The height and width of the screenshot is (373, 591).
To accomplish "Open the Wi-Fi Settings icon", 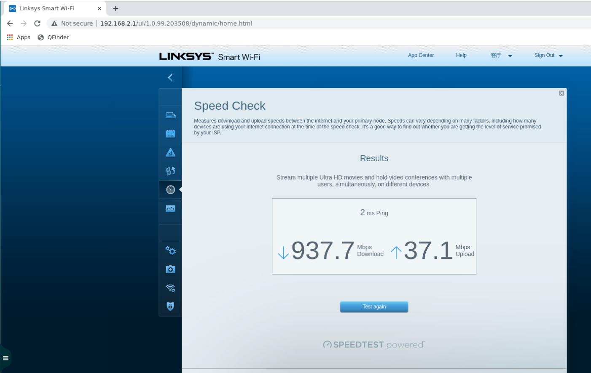I will [x=170, y=288].
